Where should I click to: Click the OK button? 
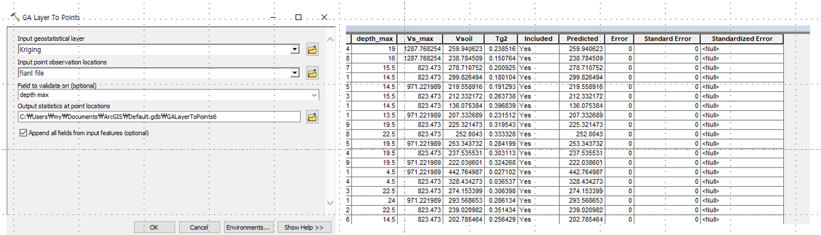[x=153, y=227]
